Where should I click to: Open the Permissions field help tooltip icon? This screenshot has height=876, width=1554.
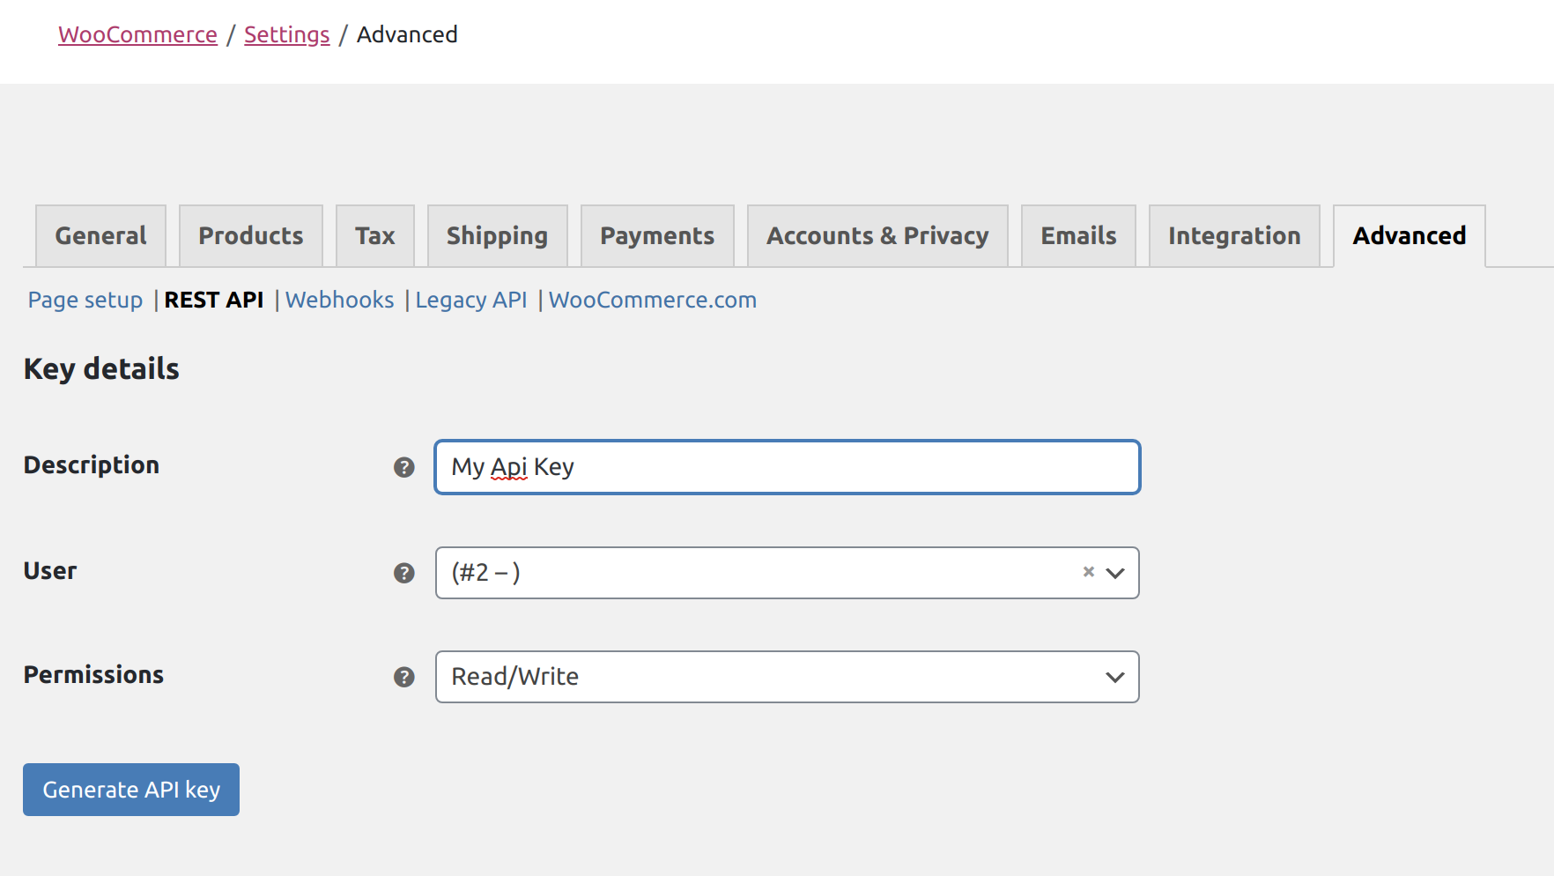pyautogui.click(x=403, y=677)
